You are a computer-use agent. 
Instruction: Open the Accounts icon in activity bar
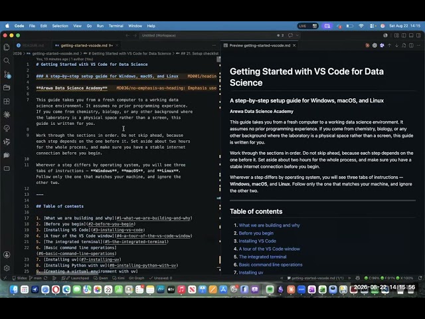click(7, 255)
